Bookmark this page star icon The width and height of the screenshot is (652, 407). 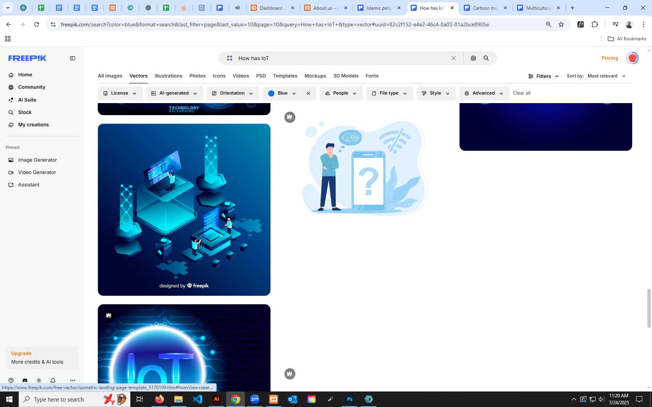tap(561, 24)
